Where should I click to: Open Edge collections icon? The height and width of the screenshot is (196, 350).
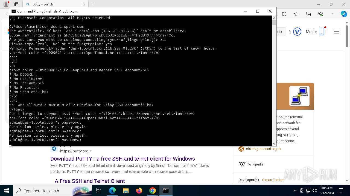tap(308, 14)
